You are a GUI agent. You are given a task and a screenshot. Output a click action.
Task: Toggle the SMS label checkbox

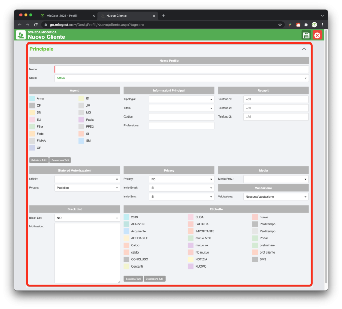click(x=255, y=259)
